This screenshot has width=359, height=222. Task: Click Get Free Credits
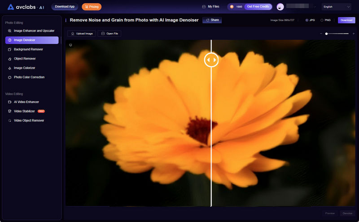(258, 7)
